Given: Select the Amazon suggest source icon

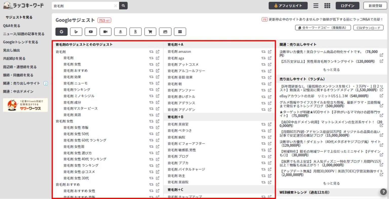Looking at the screenshot, I should coord(120,32).
